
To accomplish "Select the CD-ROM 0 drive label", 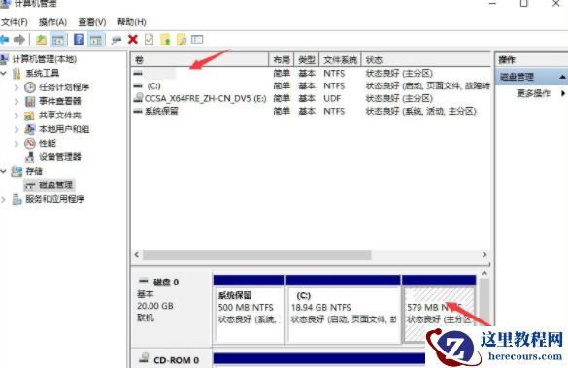I will 177,360.
